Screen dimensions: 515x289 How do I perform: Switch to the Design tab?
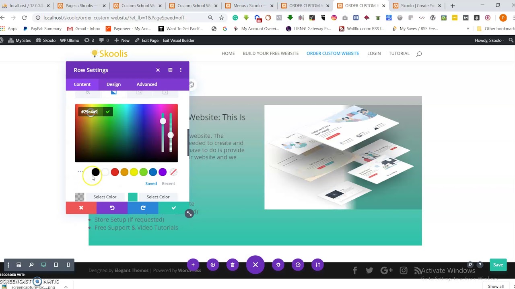click(x=113, y=84)
